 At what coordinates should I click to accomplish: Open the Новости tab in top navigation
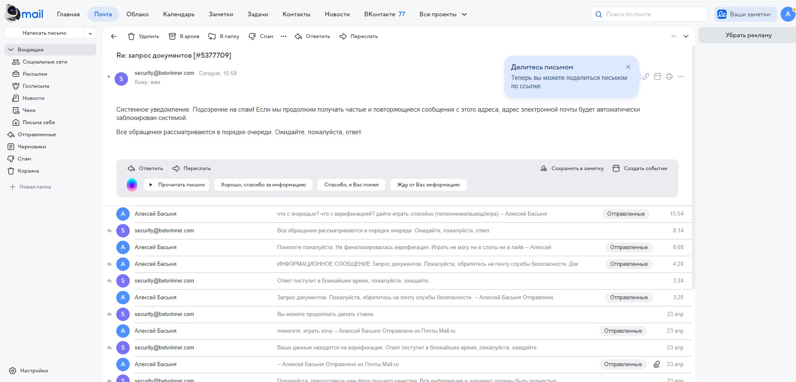pos(337,14)
